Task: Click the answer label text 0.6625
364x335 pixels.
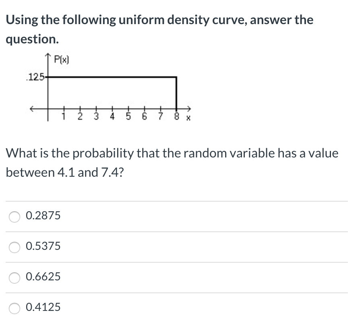Action: pyautogui.click(x=43, y=277)
